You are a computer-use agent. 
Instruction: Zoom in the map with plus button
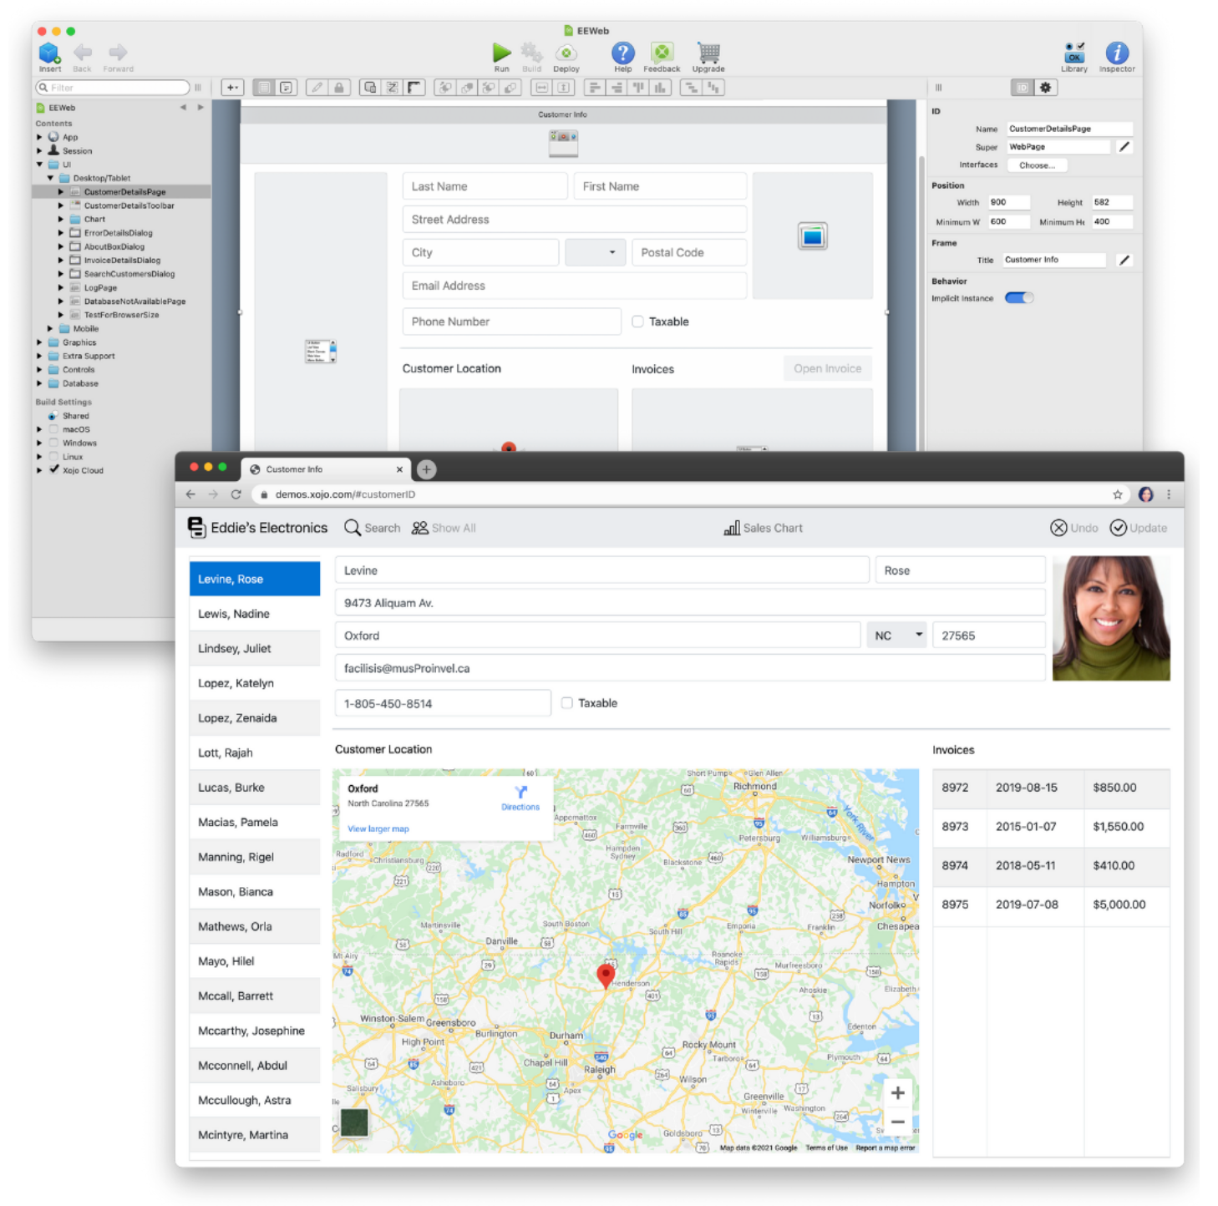click(x=897, y=1093)
